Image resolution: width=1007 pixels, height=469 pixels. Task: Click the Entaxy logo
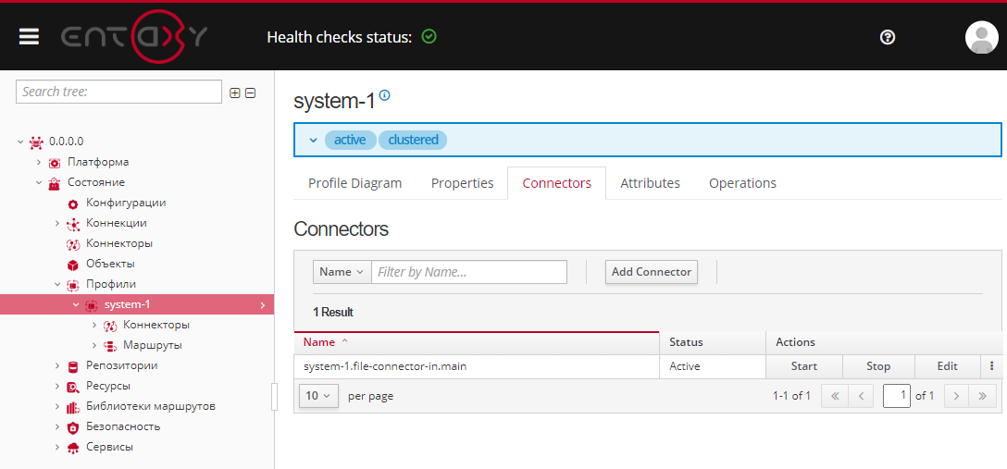135,37
